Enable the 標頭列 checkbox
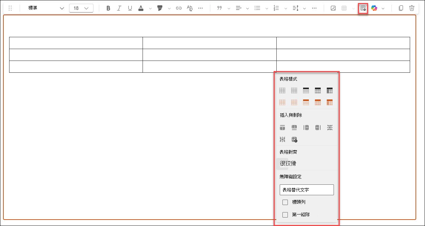Image resolution: width=425 pixels, height=226 pixels. [285, 202]
